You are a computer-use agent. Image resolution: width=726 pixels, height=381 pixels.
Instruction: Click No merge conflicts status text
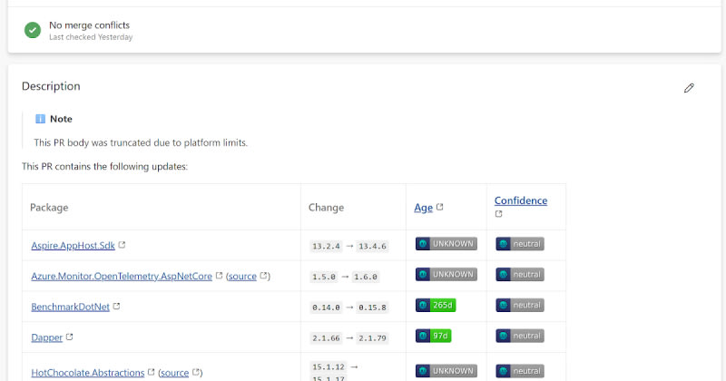tap(89, 25)
